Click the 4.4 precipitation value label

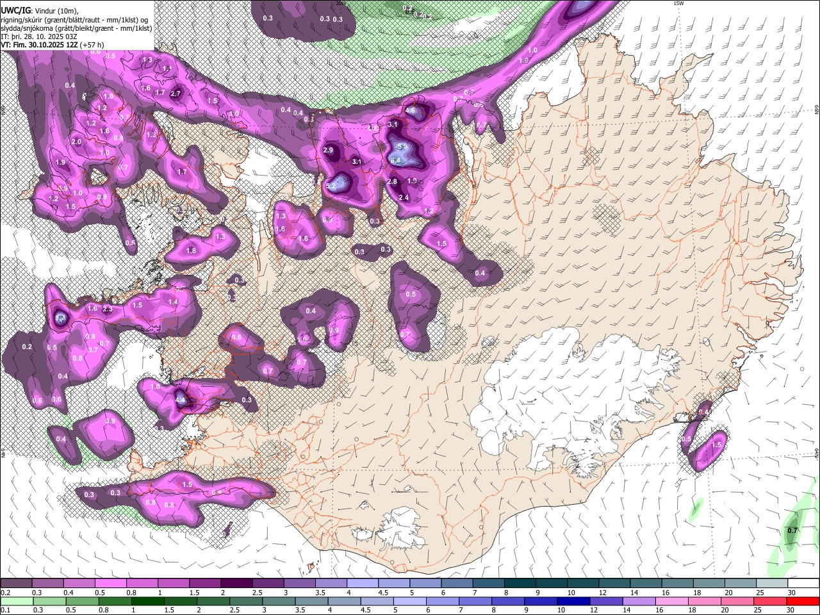tap(180, 400)
